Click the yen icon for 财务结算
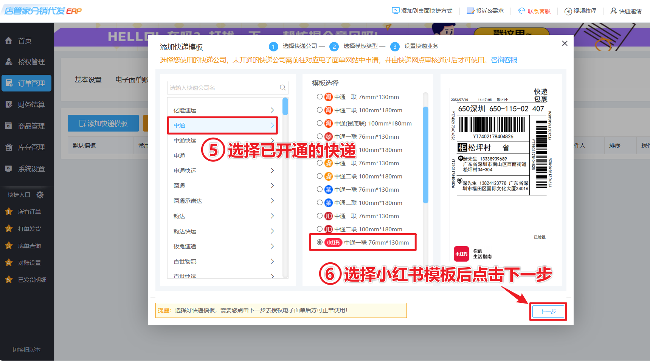 9,104
